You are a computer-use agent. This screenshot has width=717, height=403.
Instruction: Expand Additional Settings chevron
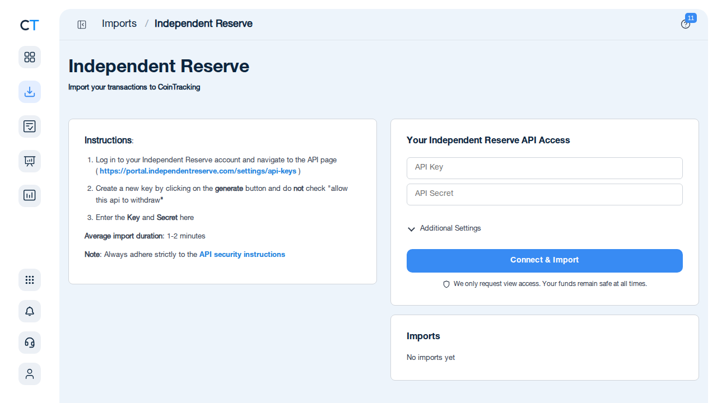411,229
